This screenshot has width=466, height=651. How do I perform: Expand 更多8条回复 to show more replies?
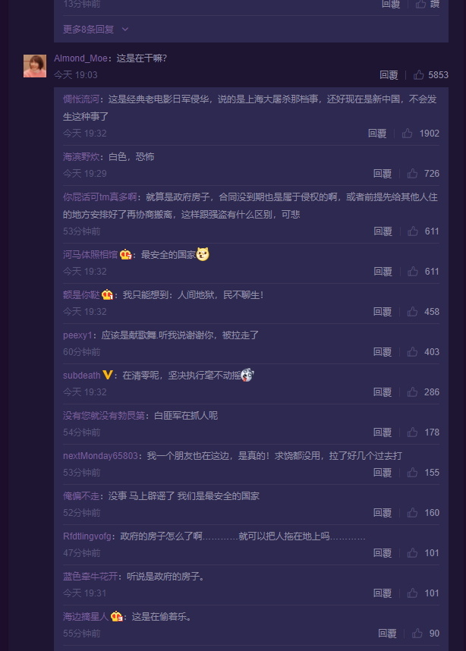[96, 30]
